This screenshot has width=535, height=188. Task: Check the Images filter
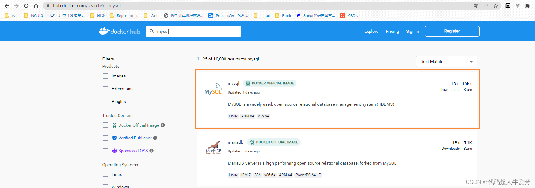(x=105, y=76)
